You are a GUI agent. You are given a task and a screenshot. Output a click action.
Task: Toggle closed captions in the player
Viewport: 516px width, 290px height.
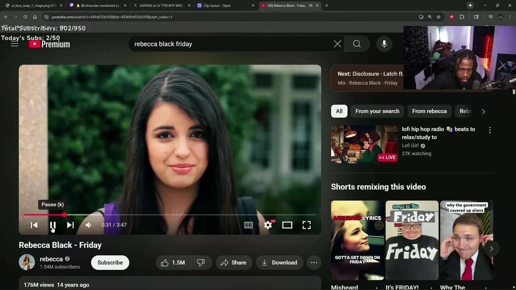249,225
